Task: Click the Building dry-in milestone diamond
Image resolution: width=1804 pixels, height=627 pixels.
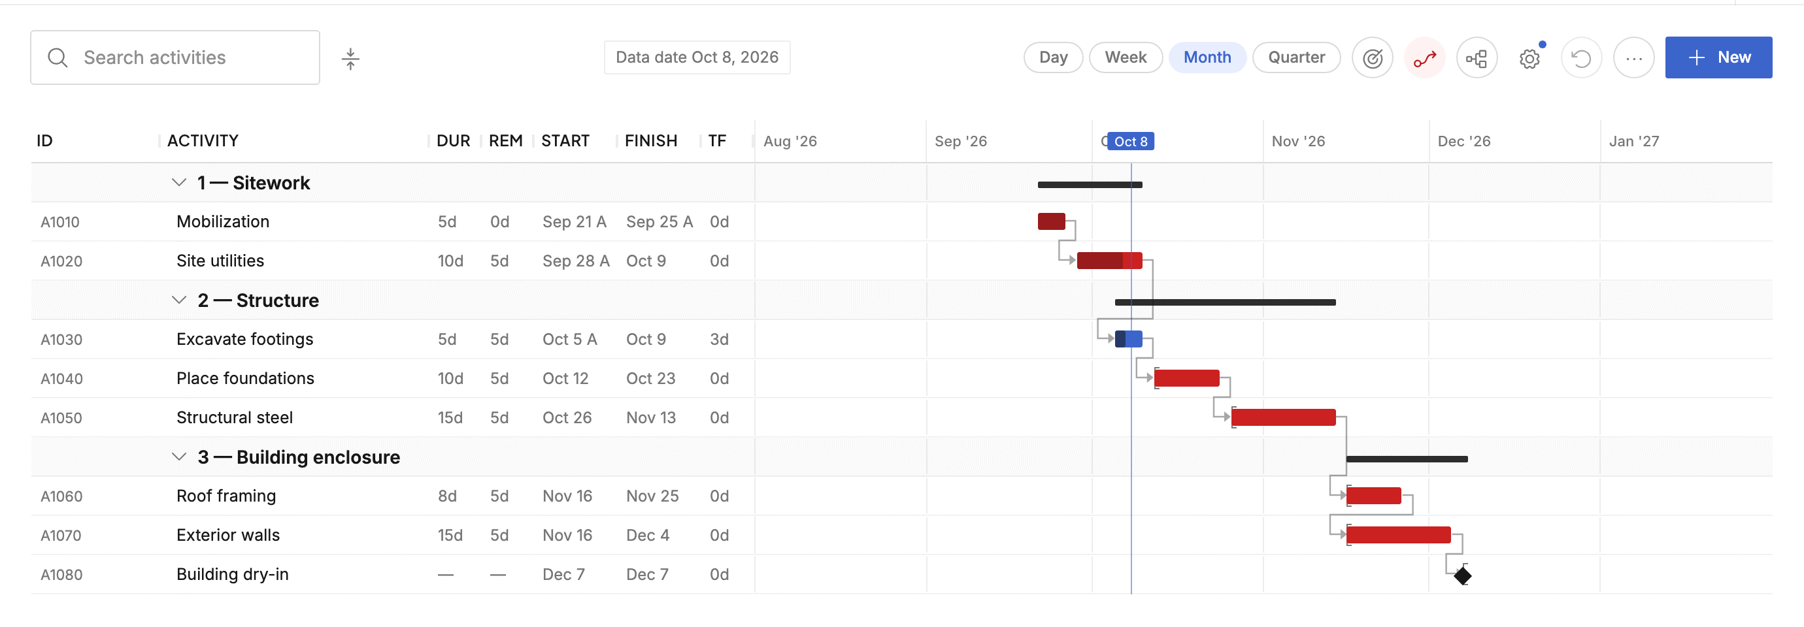Action: pyautogui.click(x=1462, y=576)
